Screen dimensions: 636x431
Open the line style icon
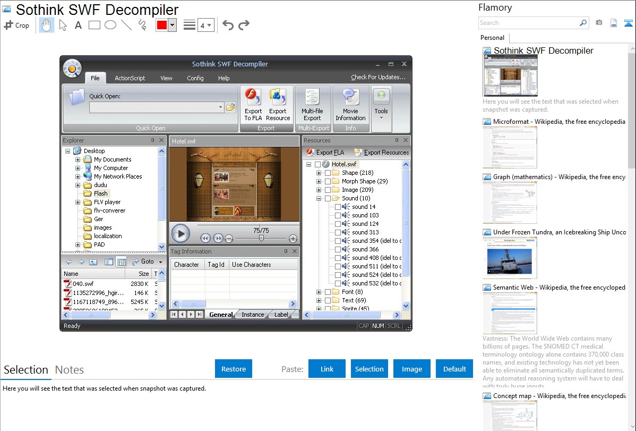[x=190, y=25]
